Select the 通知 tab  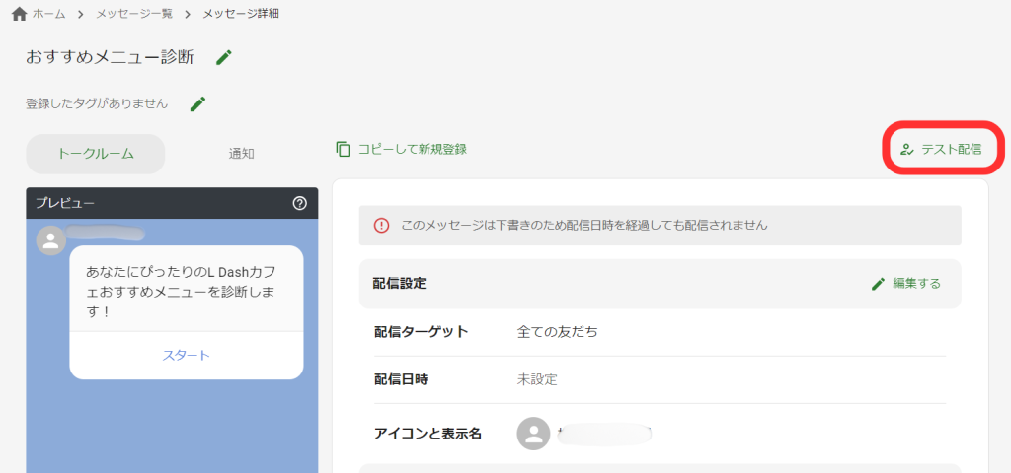(242, 154)
